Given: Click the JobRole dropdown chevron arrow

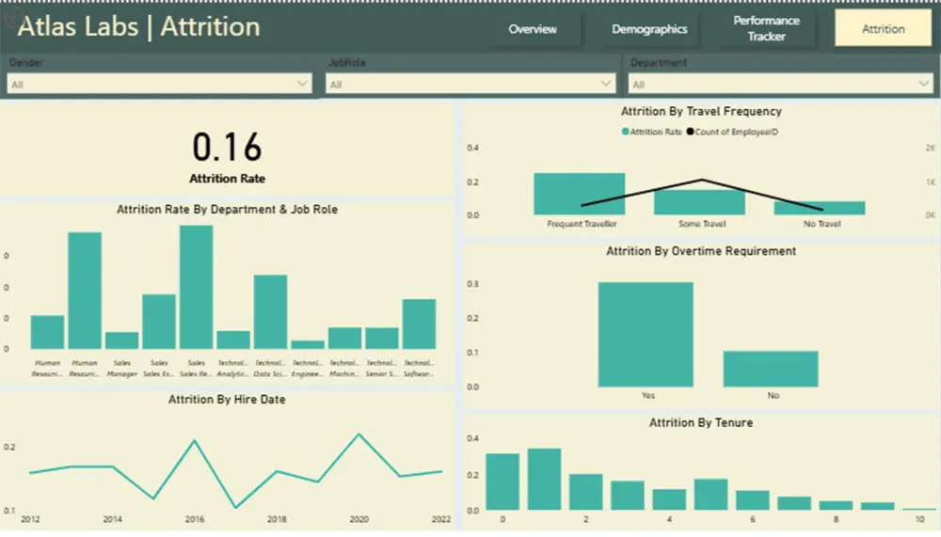Looking at the screenshot, I should click(x=605, y=84).
